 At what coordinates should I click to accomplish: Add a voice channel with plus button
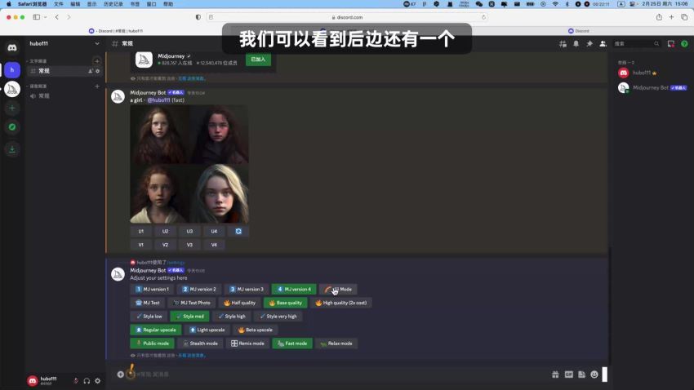click(x=97, y=86)
